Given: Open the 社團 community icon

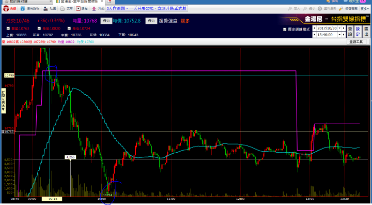Looking at the screenshot, I should tap(45, 9).
